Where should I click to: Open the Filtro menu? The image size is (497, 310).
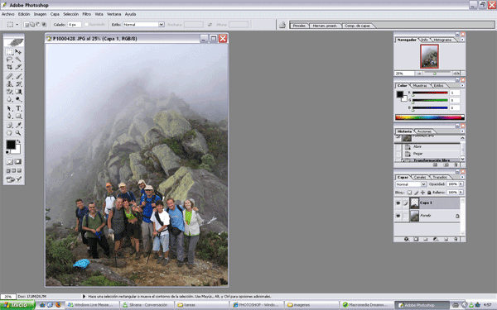(x=86, y=14)
